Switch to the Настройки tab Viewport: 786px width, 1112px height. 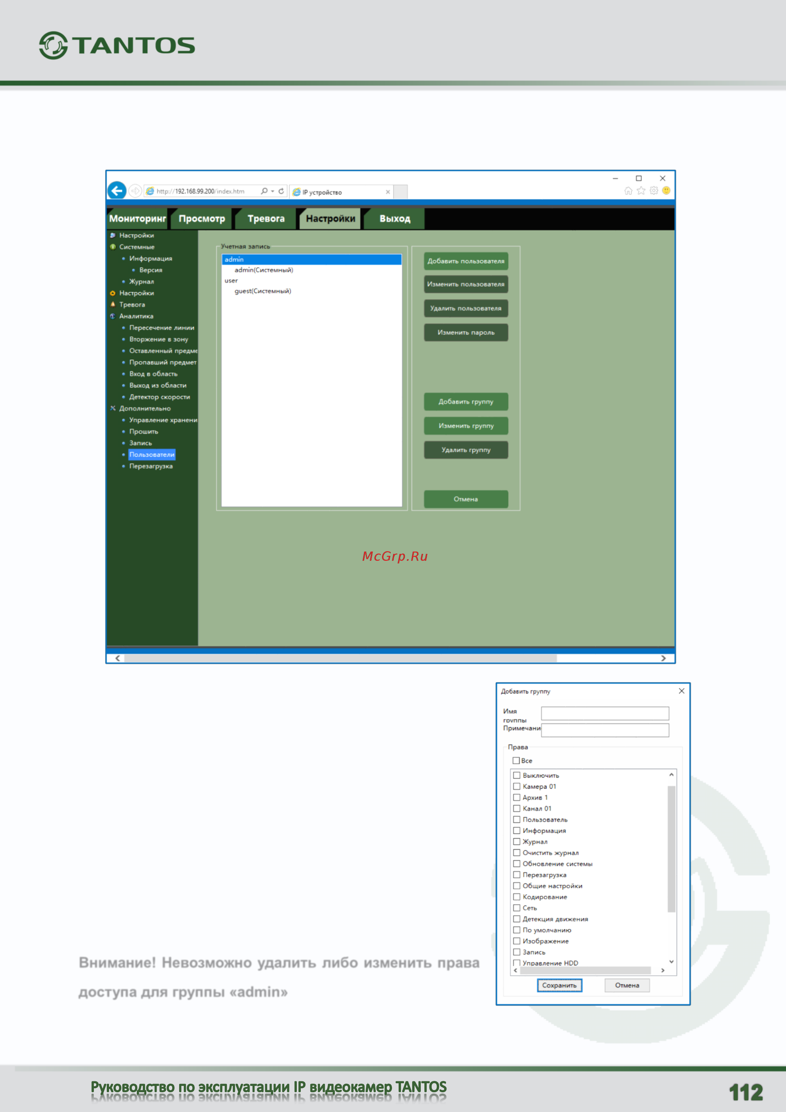(330, 219)
